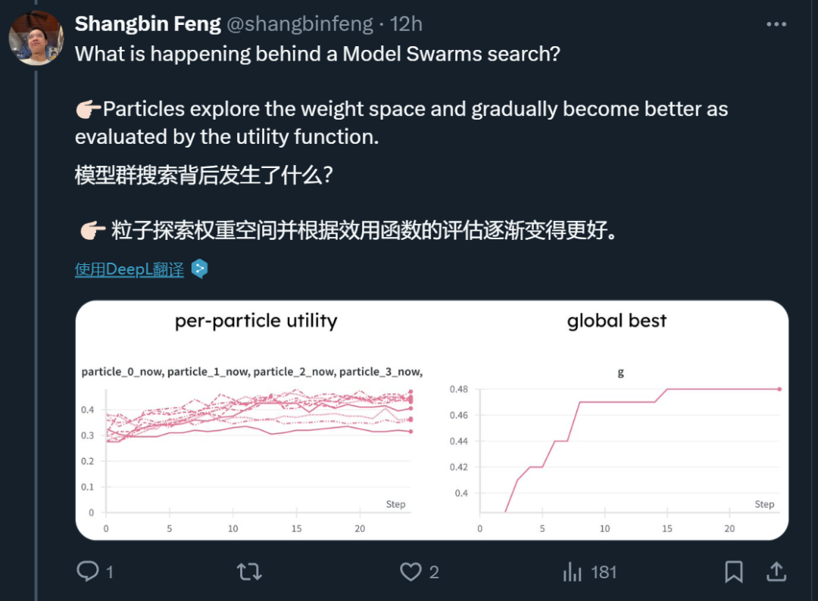Screen dimensions: 818x601
Task: Repost the tweet with the arrows icon
Action: 249,571
